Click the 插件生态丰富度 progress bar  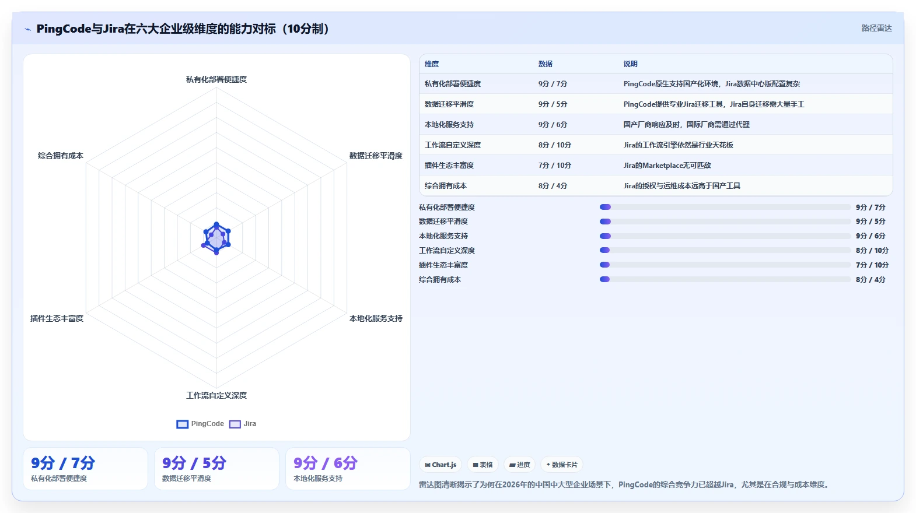pyautogui.click(x=725, y=265)
